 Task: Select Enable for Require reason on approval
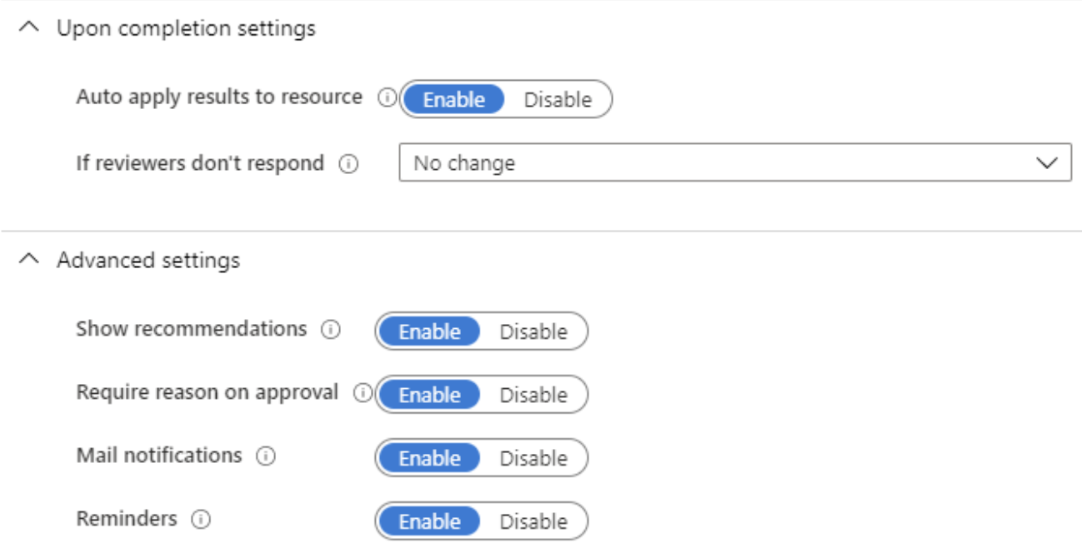tap(429, 395)
